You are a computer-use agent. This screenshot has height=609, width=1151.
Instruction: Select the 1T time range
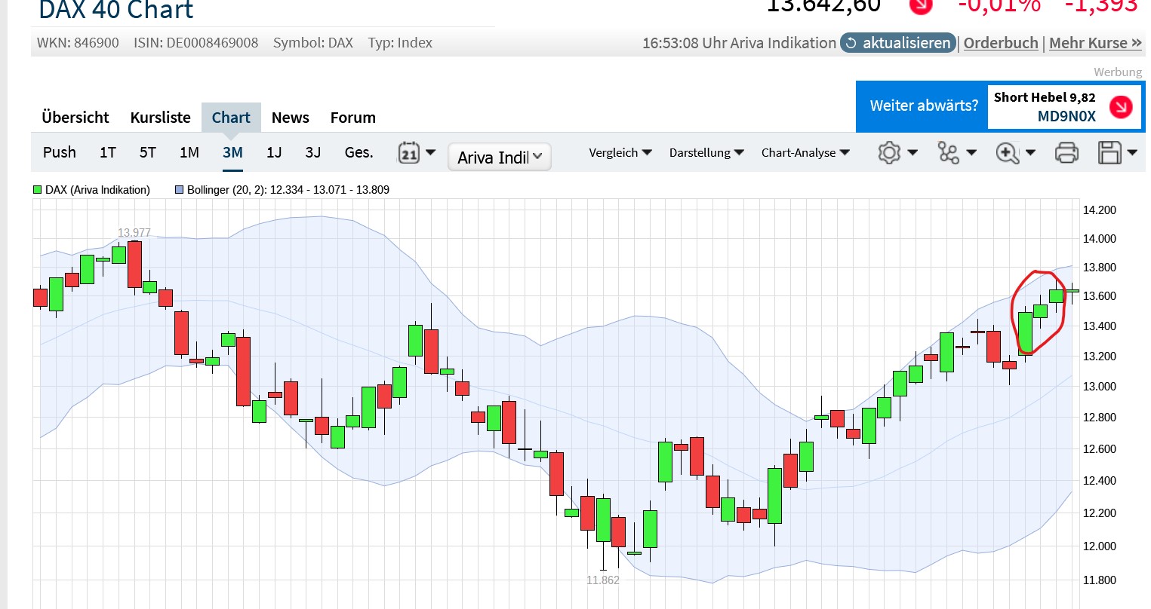[x=108, y=153]
